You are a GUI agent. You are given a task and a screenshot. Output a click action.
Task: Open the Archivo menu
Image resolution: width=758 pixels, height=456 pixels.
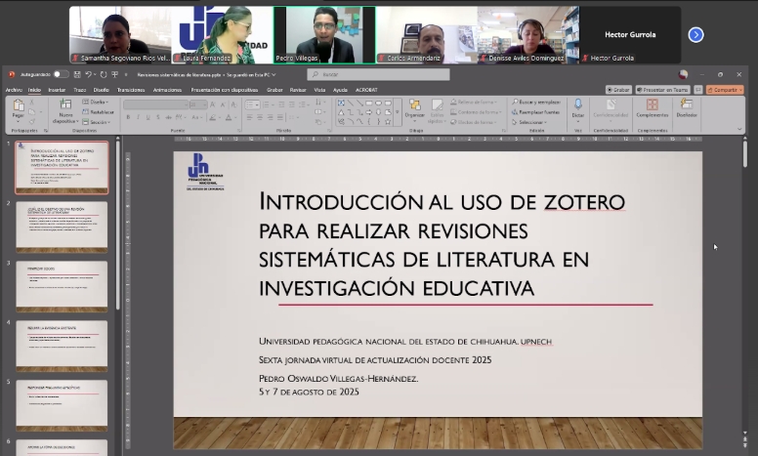(x=14, y=90)
